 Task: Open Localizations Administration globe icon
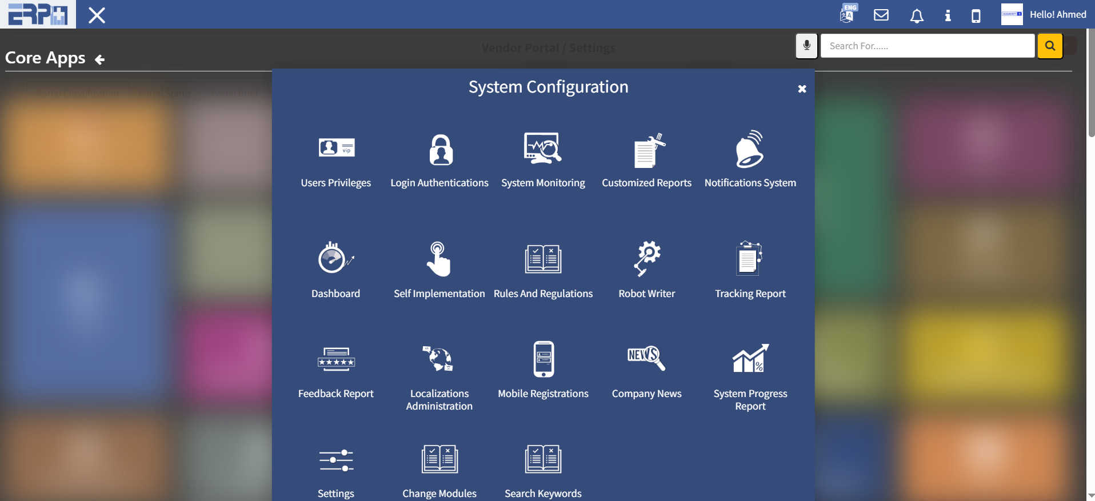pyautogui.click(x=439, y=359)
